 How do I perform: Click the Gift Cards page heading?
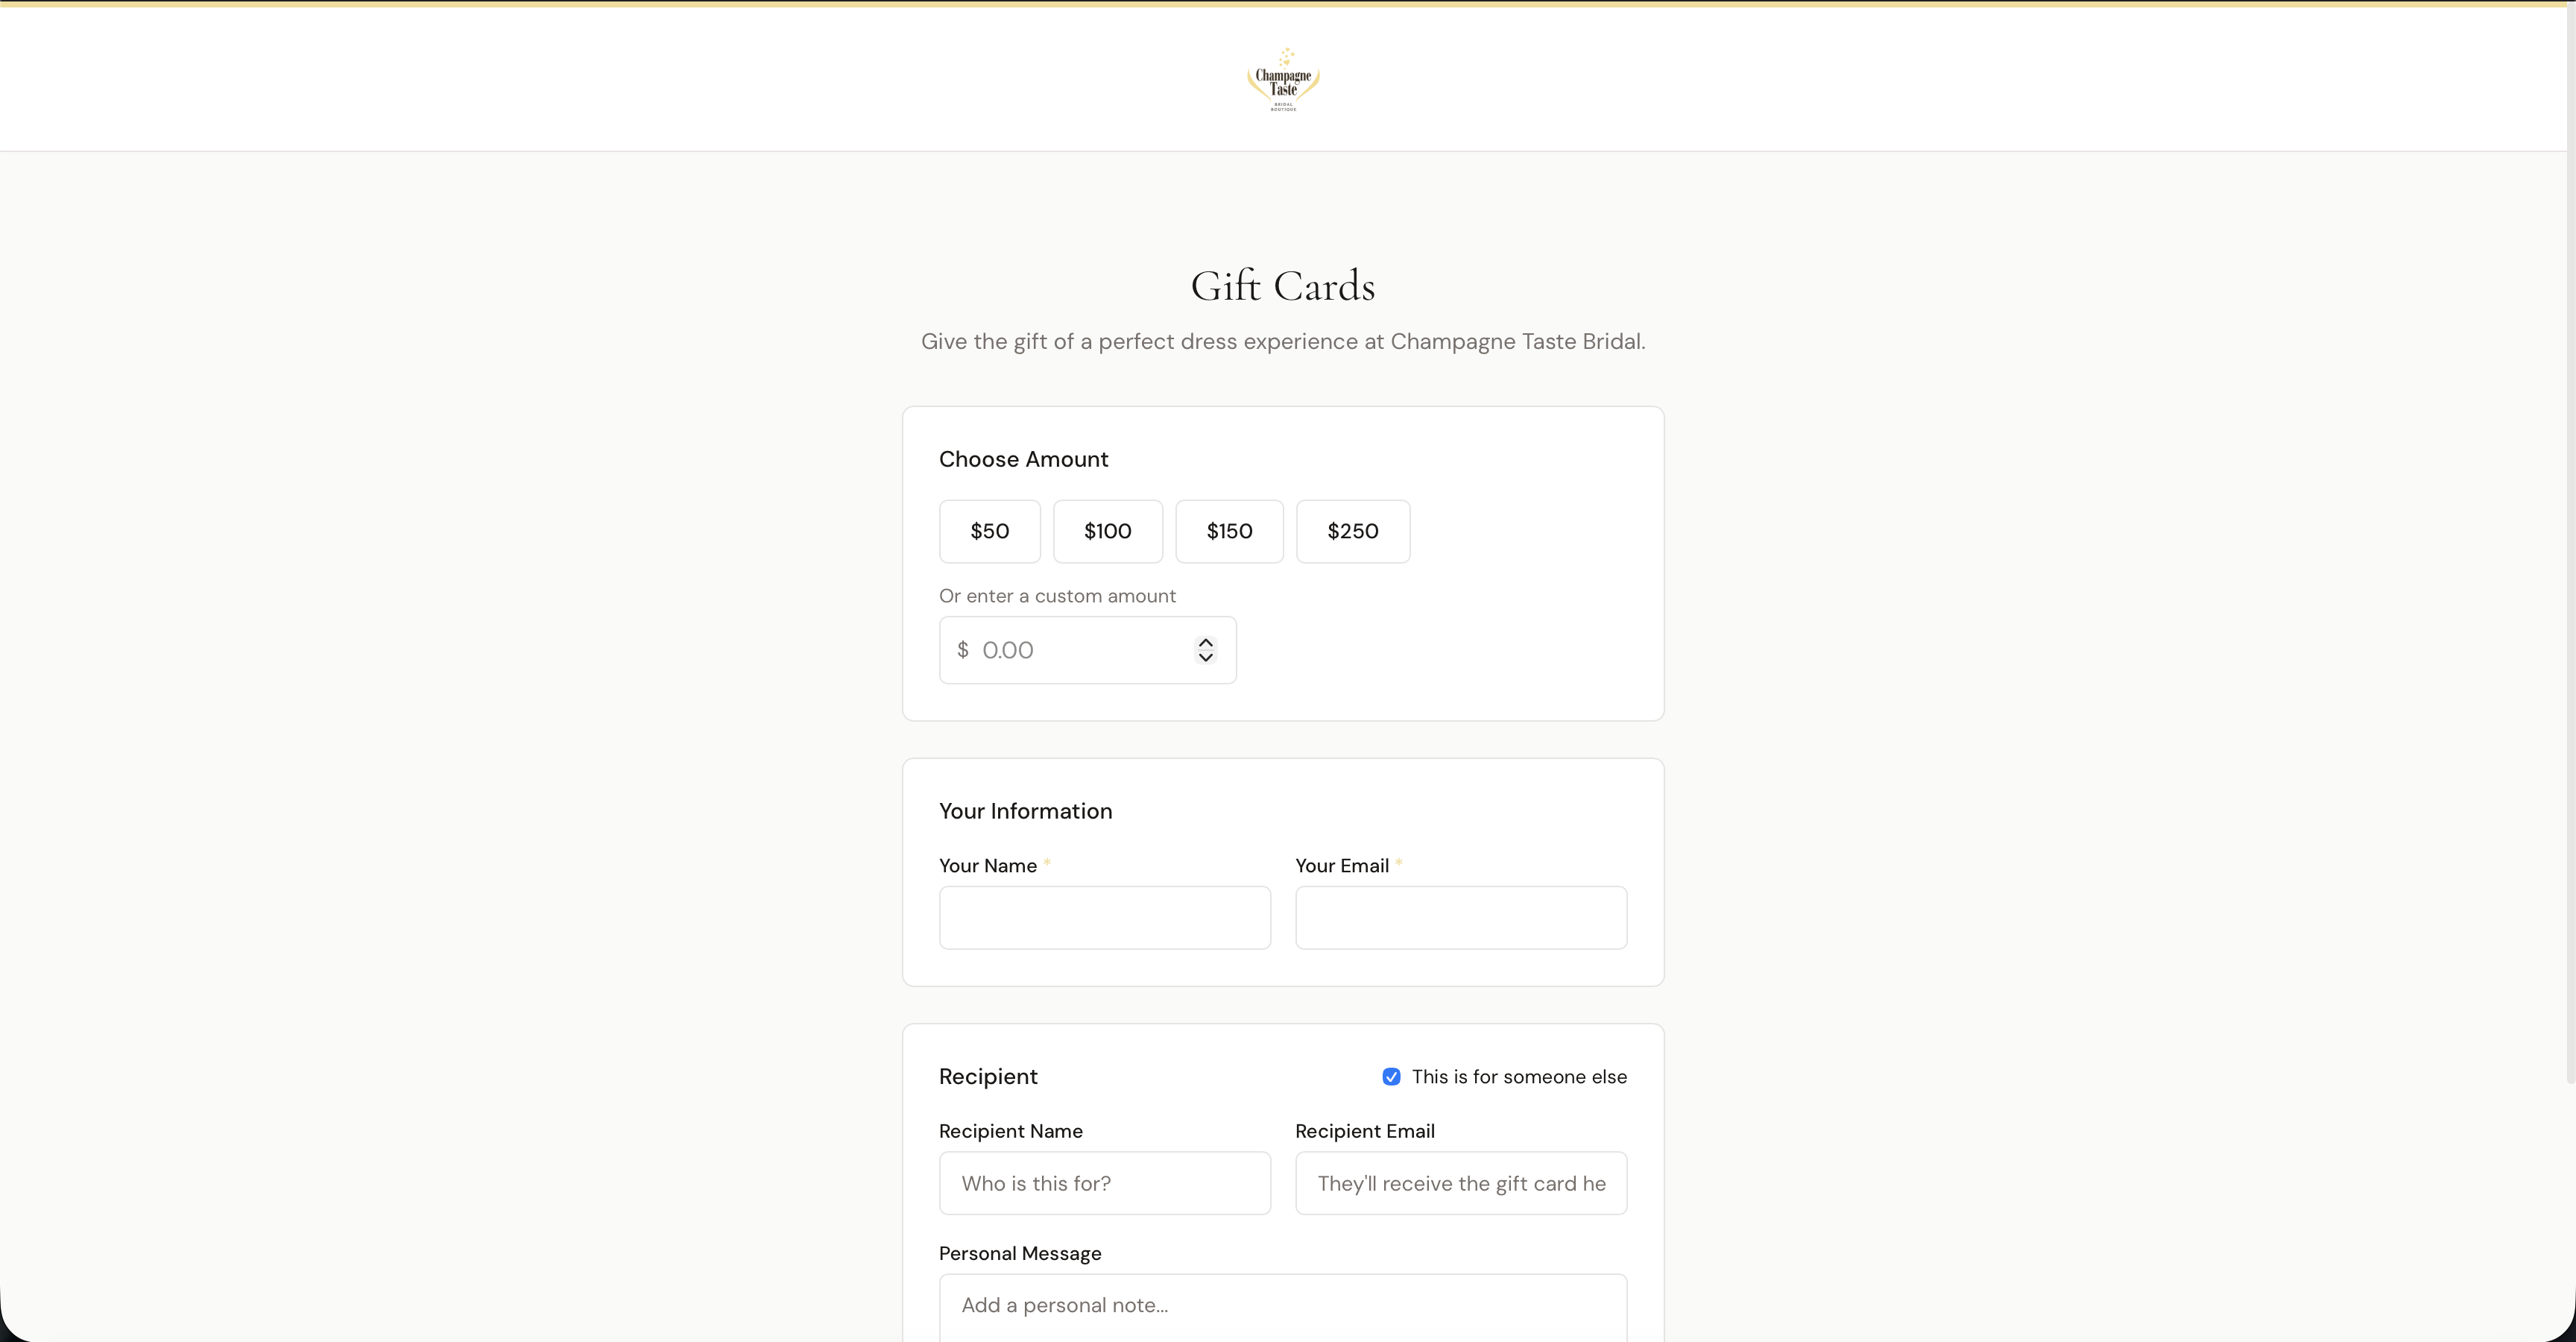pos(1282,286)
